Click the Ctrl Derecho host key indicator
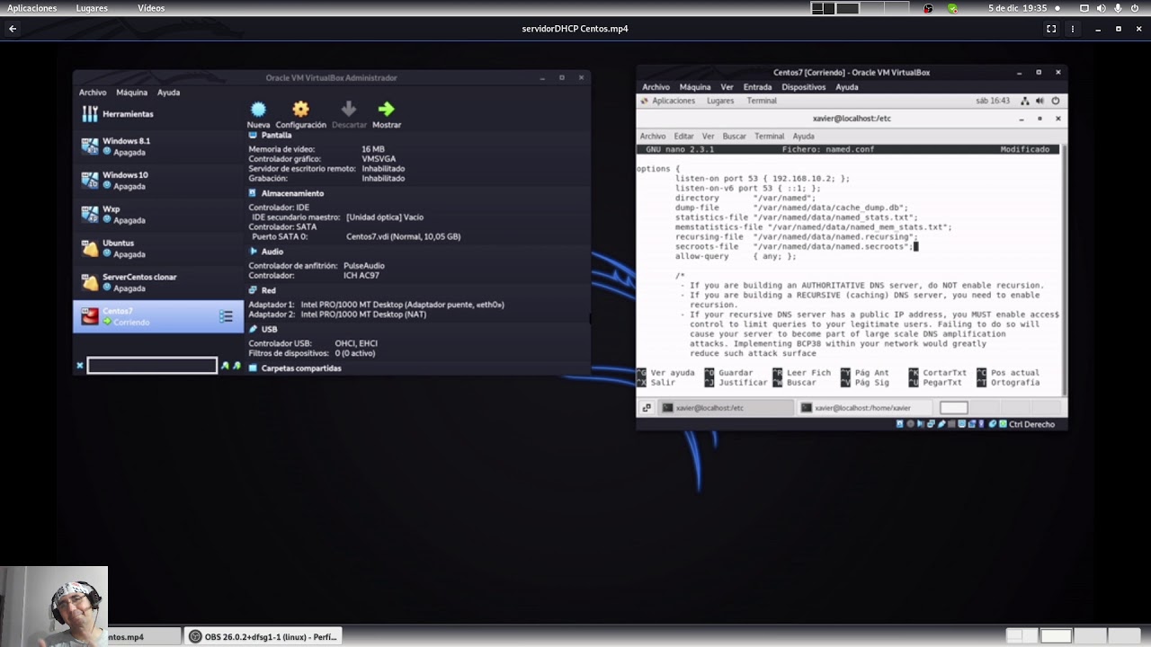 [x=1031, y=424]
